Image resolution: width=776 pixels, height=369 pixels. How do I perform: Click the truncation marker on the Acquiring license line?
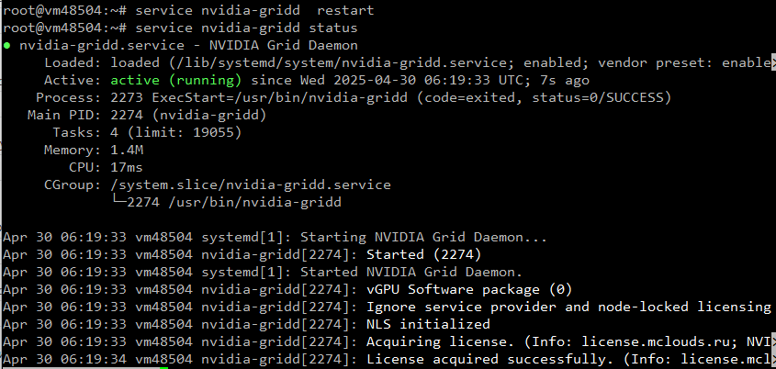[773, 342]
